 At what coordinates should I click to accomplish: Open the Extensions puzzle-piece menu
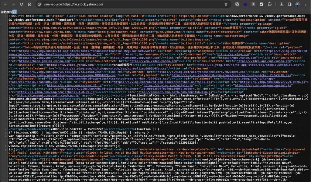(x=270, y=4)
